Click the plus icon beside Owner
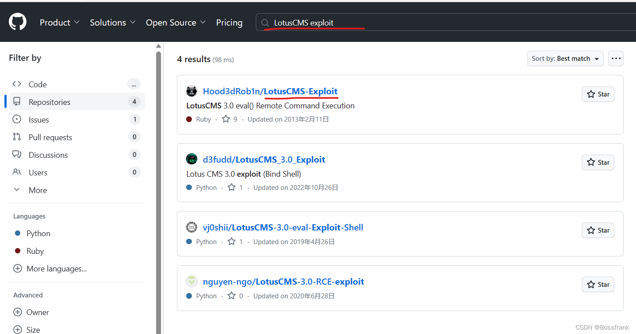Screen dimensions: 636x334 point(18,312)
